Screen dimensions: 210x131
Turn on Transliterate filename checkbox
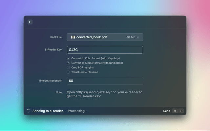click(x=68, y=72)
